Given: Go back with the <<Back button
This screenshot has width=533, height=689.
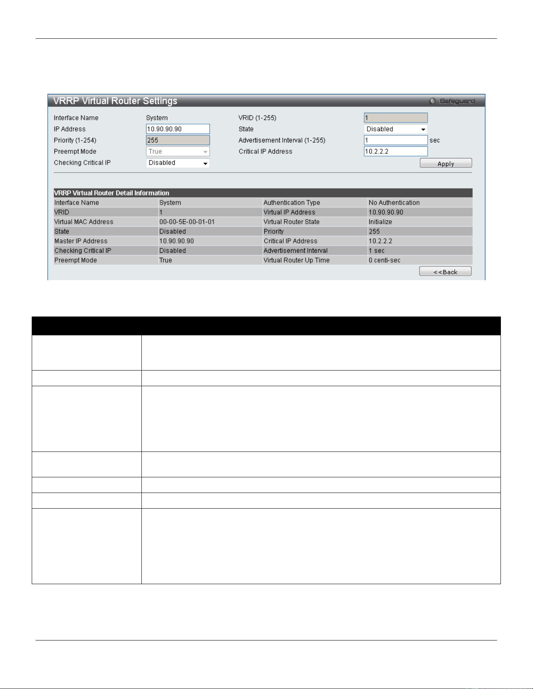Looking at the screenshot, I should (x=445, y=272).
